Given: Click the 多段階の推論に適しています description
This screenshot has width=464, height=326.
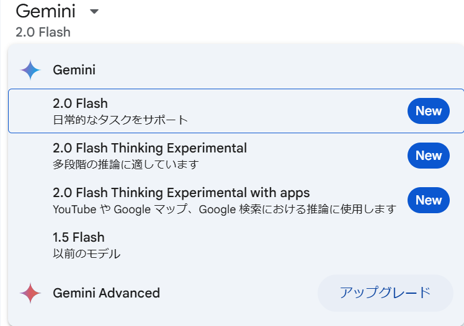Looking at the screenshot, I should [x=126, y=164].
